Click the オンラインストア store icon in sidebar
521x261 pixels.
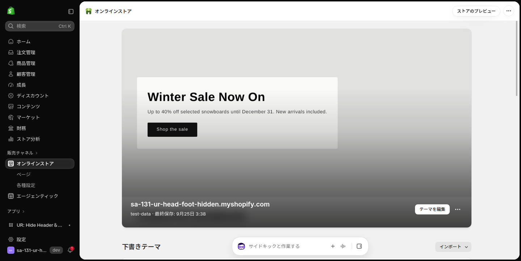point(11,164)
